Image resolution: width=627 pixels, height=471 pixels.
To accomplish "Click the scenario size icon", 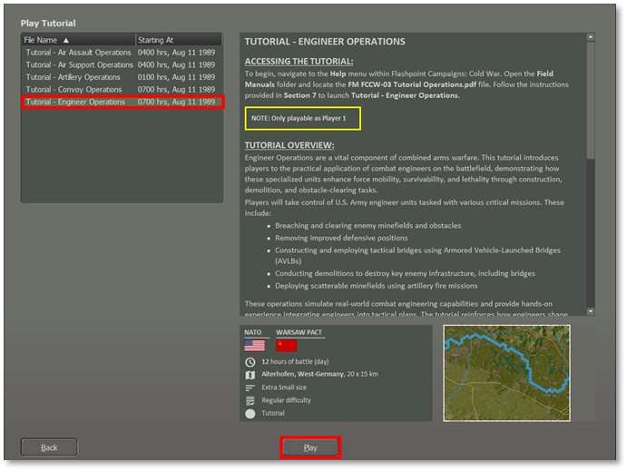I will coord(250,388).
